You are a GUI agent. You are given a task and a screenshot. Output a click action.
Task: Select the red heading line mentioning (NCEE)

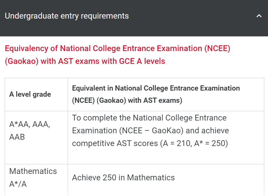[118, 48]
